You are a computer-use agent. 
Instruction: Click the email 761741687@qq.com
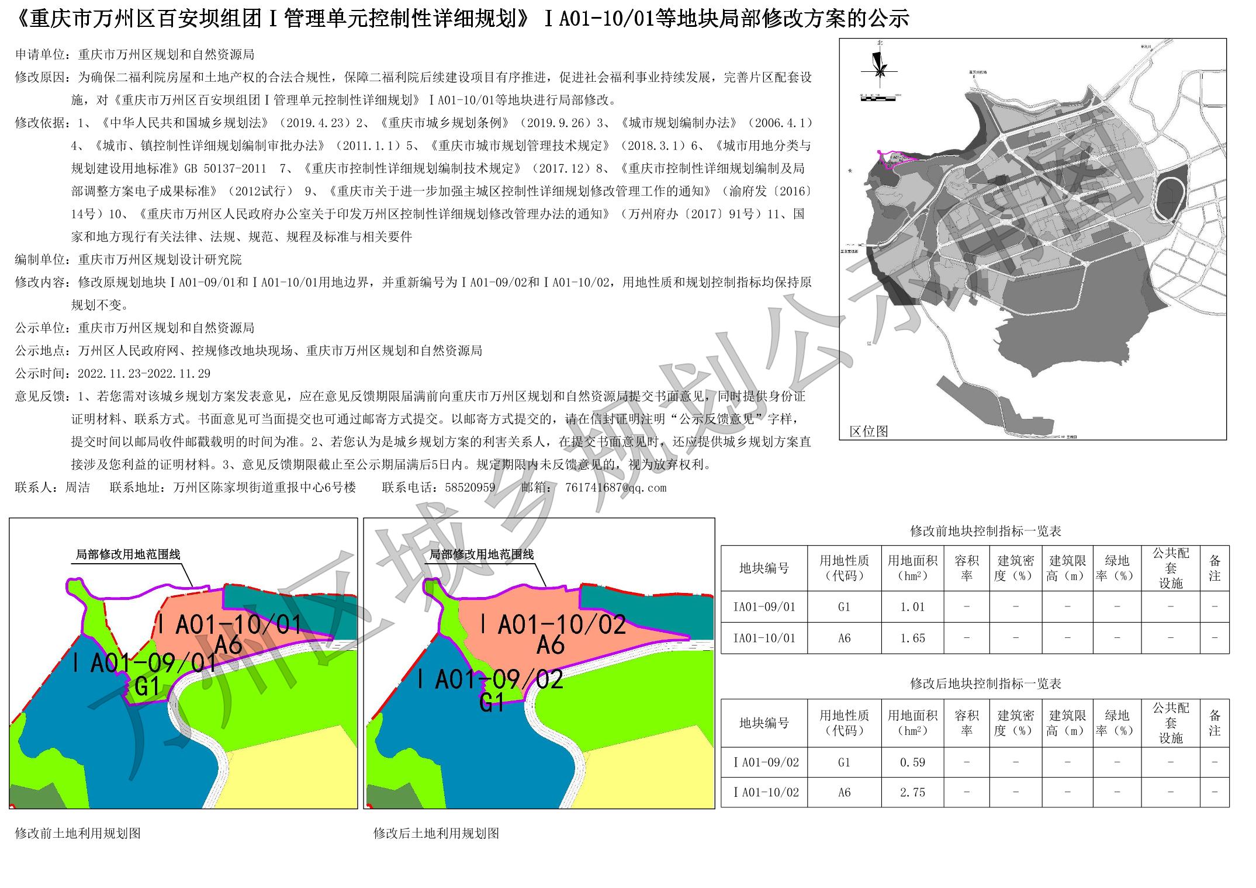pos(615,487)
